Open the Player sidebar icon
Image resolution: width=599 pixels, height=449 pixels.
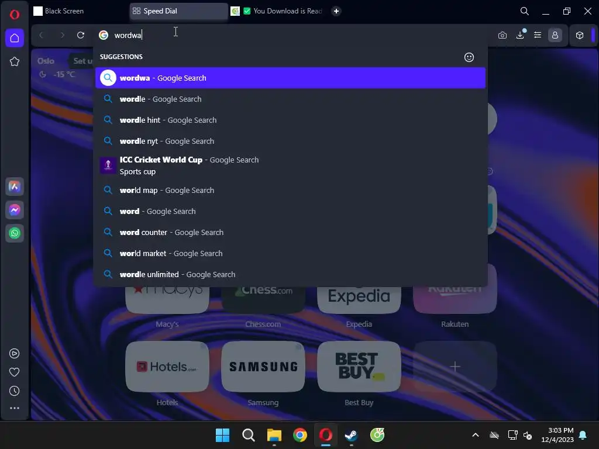coord(14,354)
